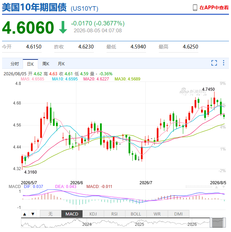The height and width of the screenshot is (232, 231).
Task: Switch to the 分时 chart tab
Action: (15, 64)
